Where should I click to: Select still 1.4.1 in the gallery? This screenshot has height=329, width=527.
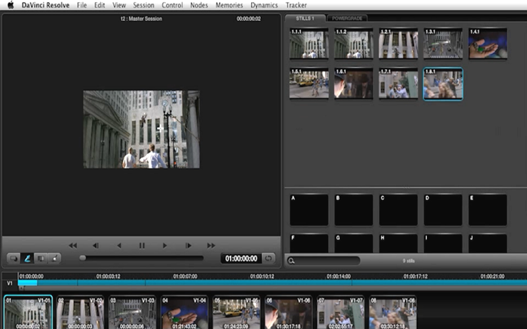[x=487, y=43]
